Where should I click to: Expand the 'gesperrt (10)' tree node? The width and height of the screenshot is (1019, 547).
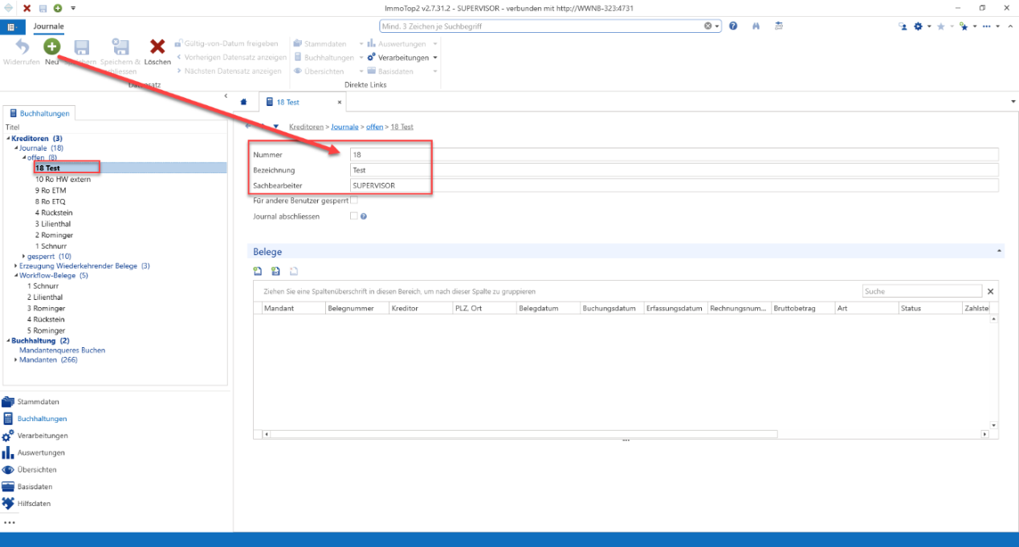pos(23,256)
